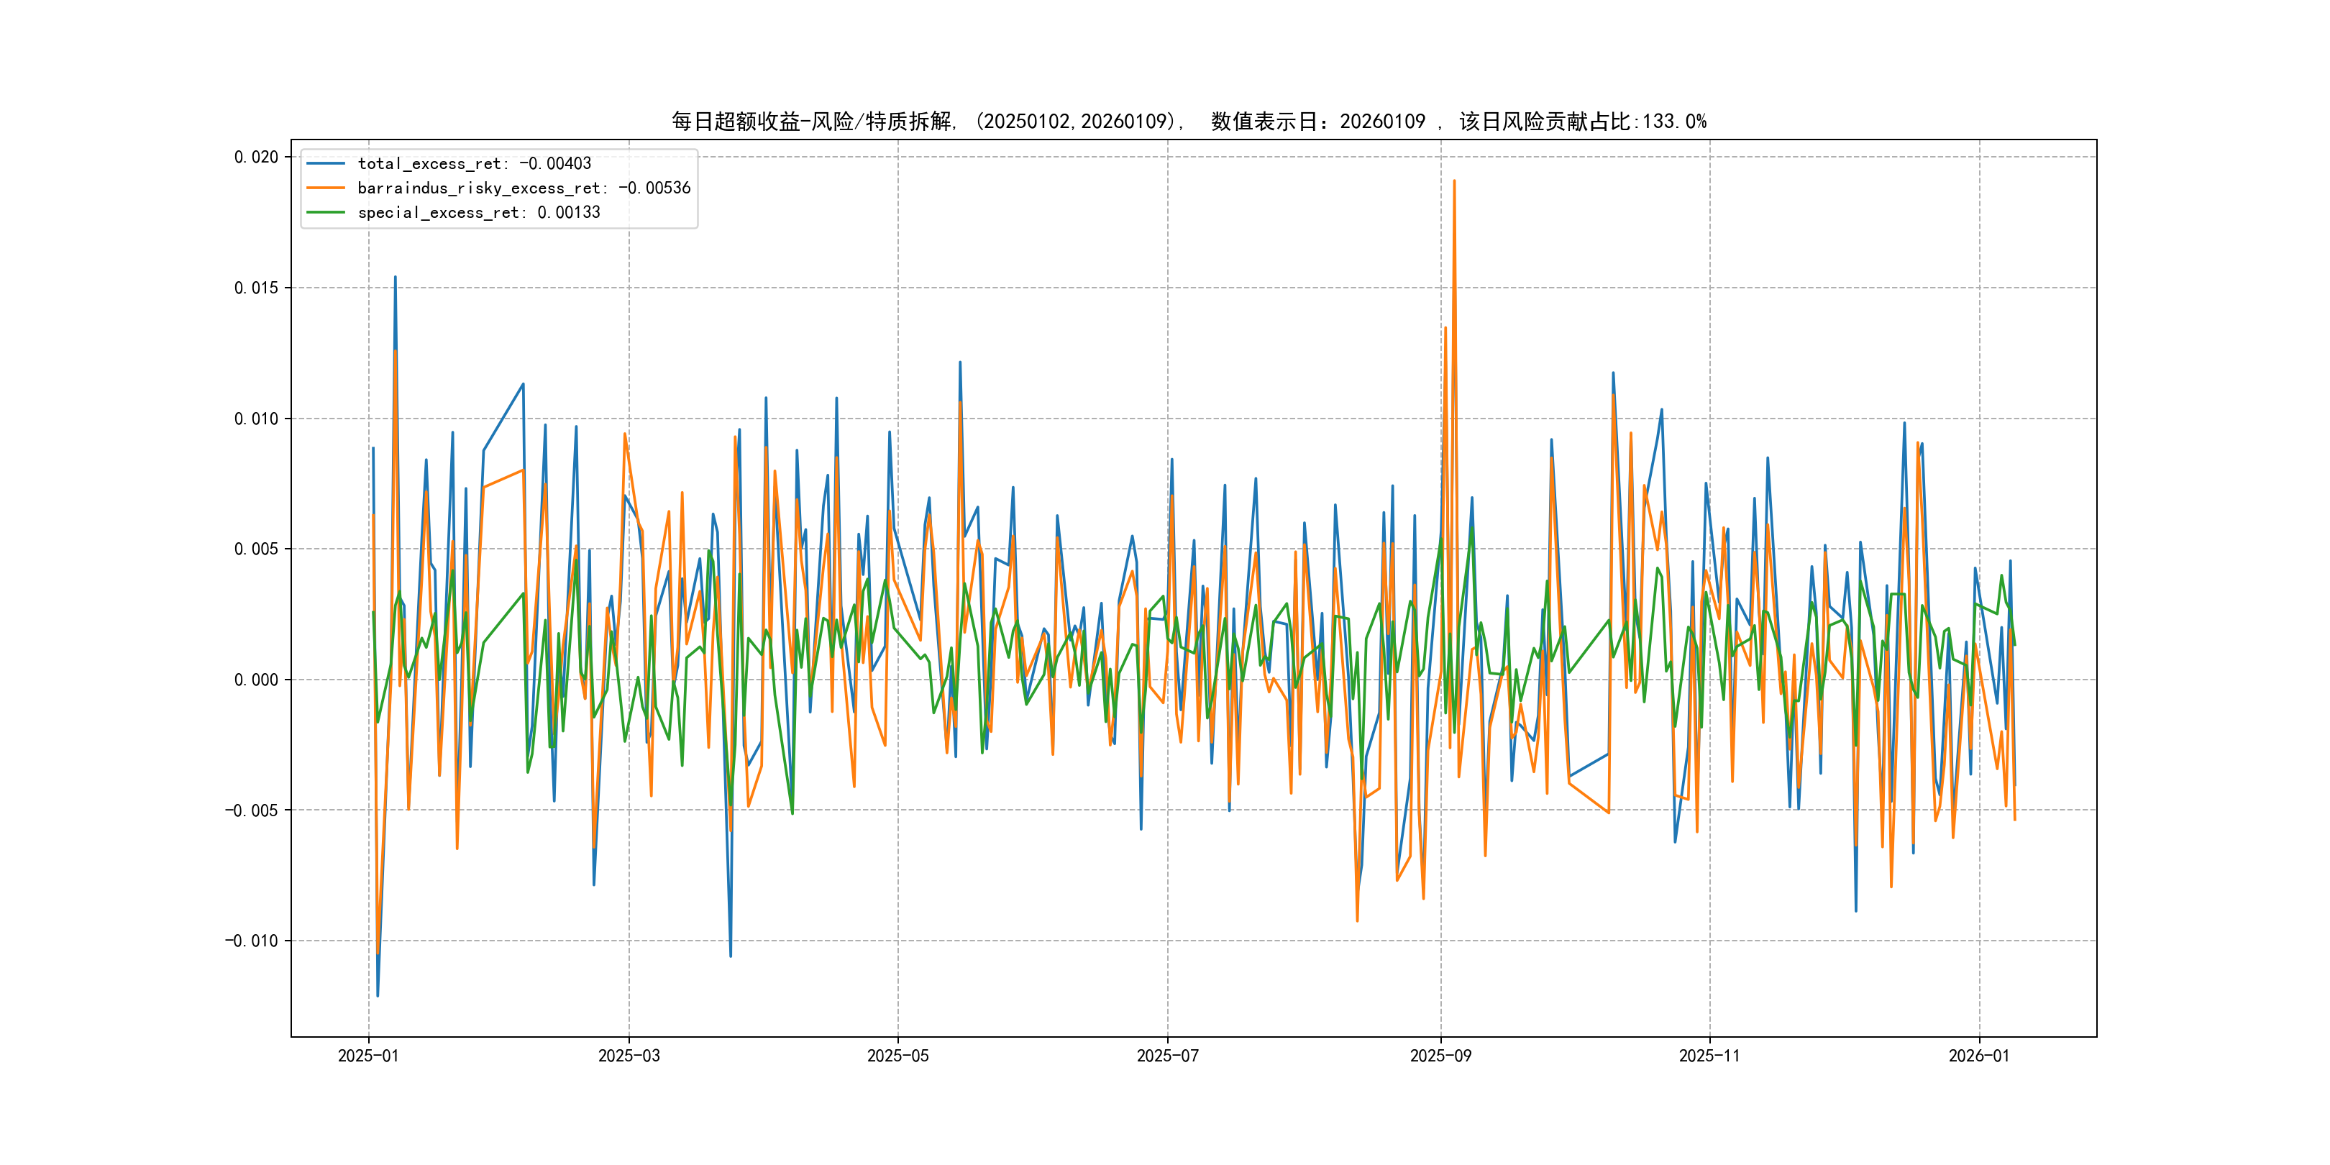Click the total_excess_ret legend label
2330x1165 pixels.
[x=474, y=164]
